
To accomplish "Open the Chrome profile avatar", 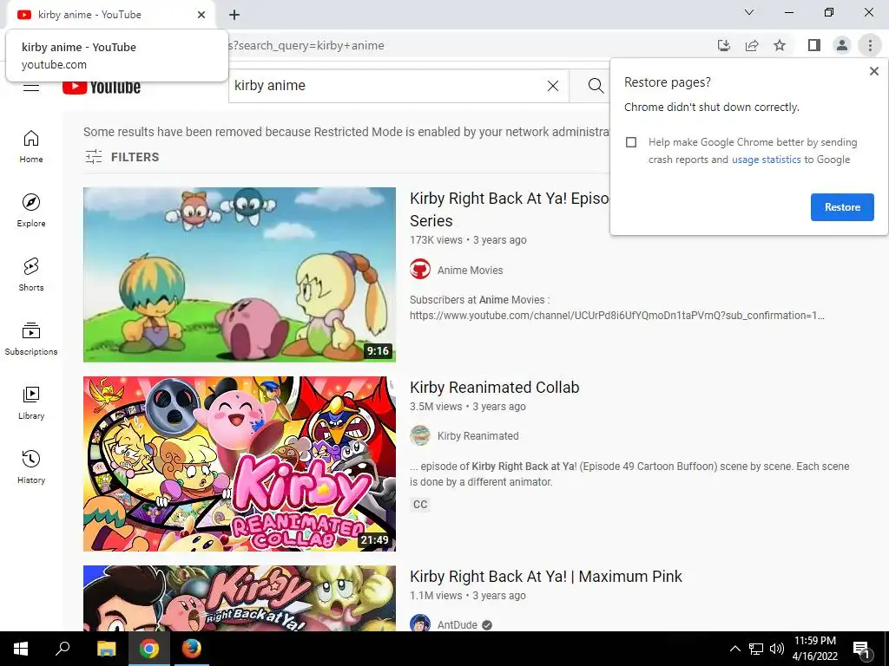I will 842,45.
